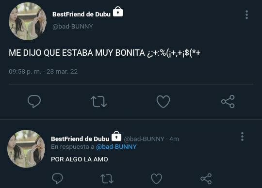Open the reply tweet's profile picture
This screenshot has width=262, height=188.
(x=26, y=149)
